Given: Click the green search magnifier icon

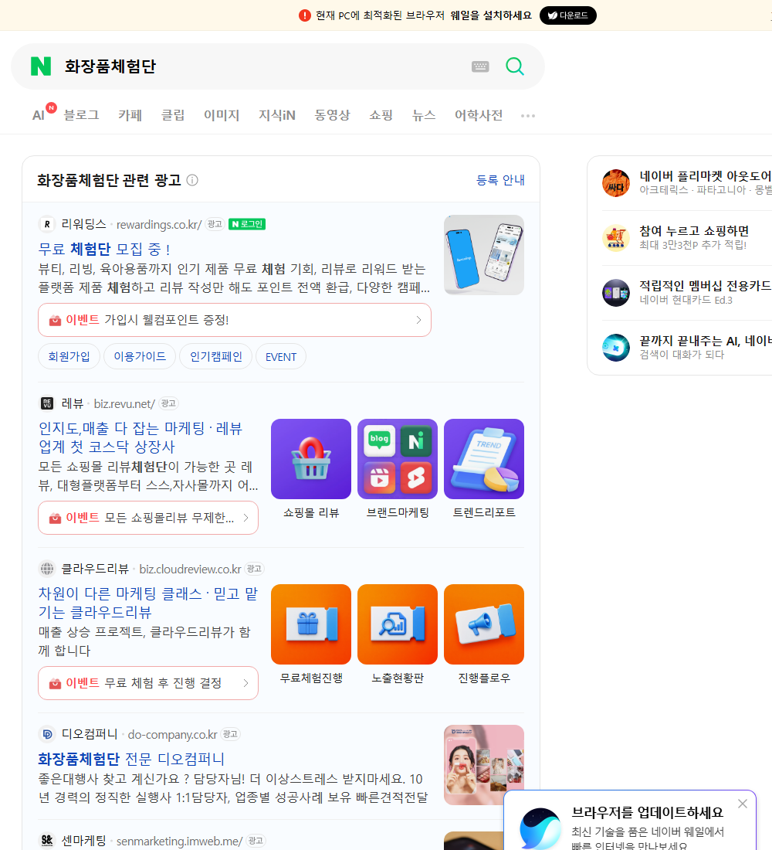Looking at the screenshot, I should click(515, 66).
